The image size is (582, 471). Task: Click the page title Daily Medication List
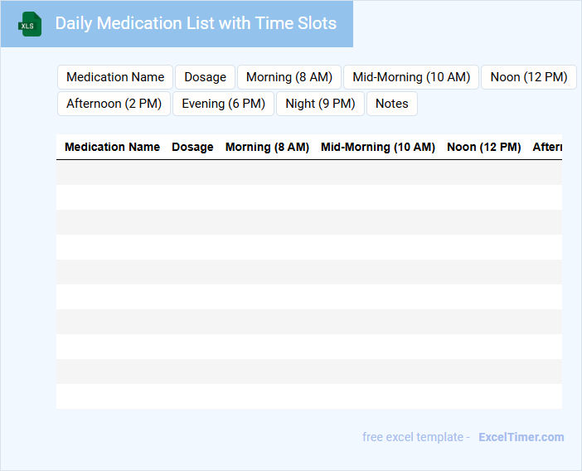point(196,23)
